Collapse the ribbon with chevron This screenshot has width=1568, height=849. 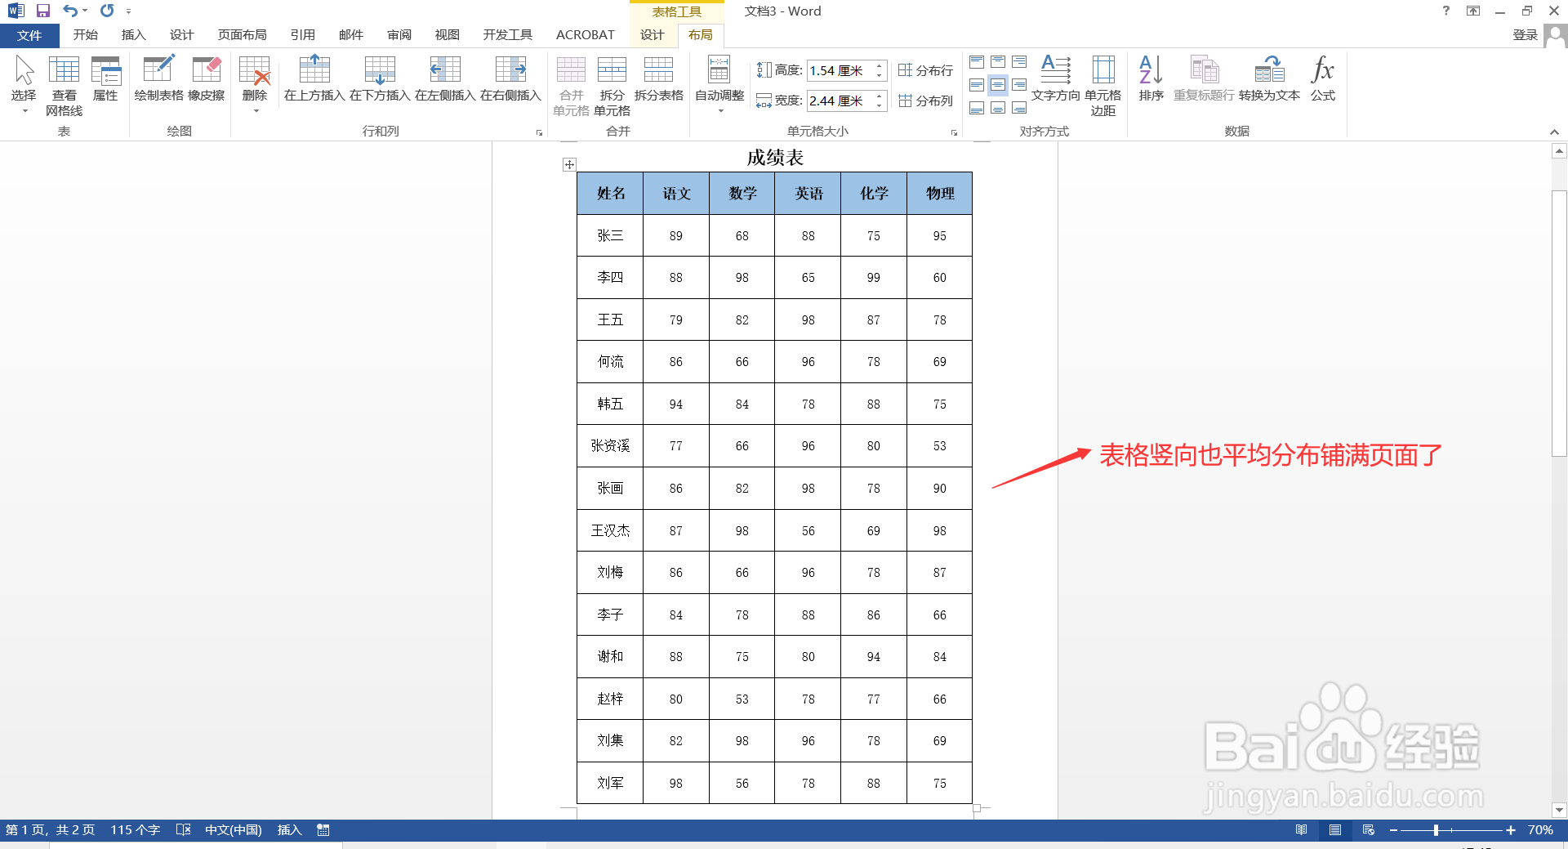pos(1554,132)
